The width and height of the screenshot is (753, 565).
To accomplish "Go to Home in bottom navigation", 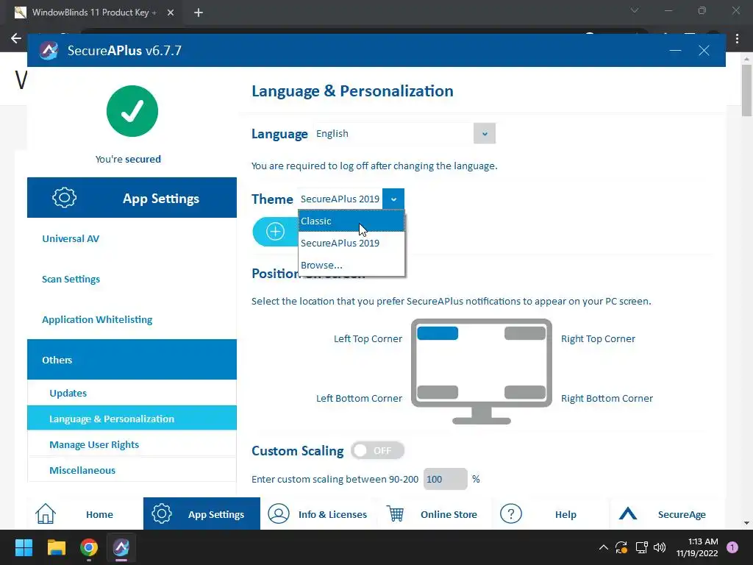I will pos(85,514).
